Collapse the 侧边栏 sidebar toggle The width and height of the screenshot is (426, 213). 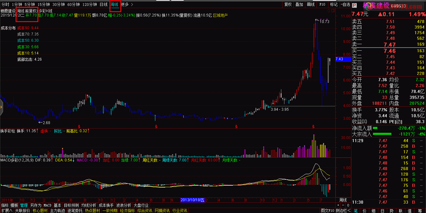[x=343, y=211]
